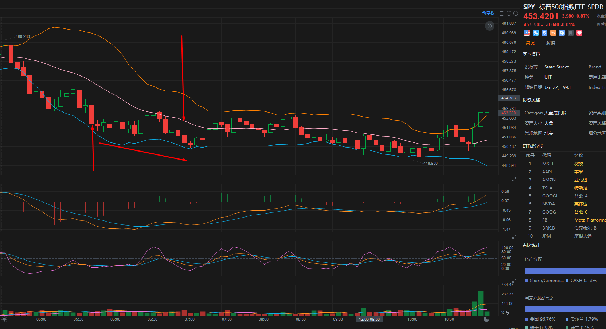
Task: Click the 英伟达 company name
Action: point(581,204)
